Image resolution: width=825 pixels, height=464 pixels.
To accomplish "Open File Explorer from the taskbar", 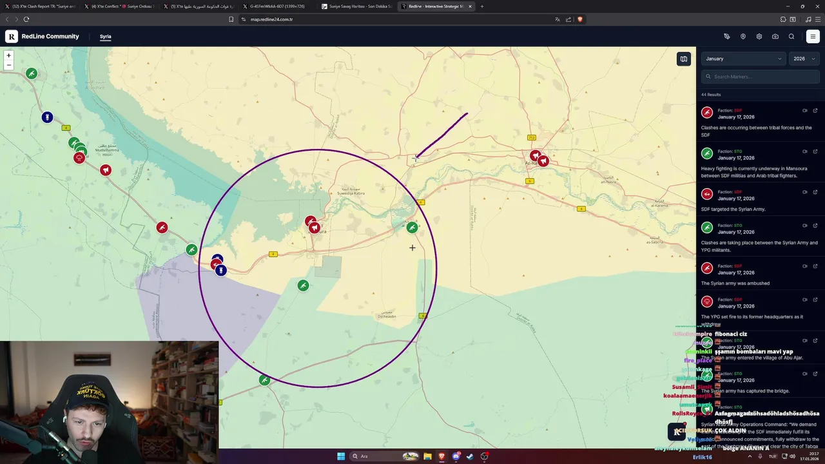I will tap(427, 456).
